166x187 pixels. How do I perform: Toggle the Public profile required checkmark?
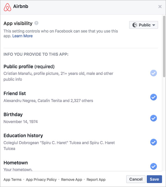[154, 73]
